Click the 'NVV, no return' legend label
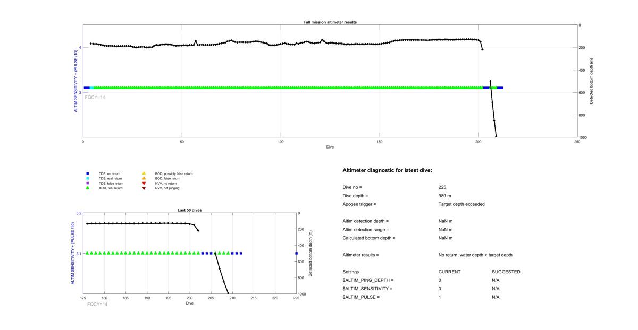The height and width of the screenshot is (330, 638). click(x=165, y=183)
